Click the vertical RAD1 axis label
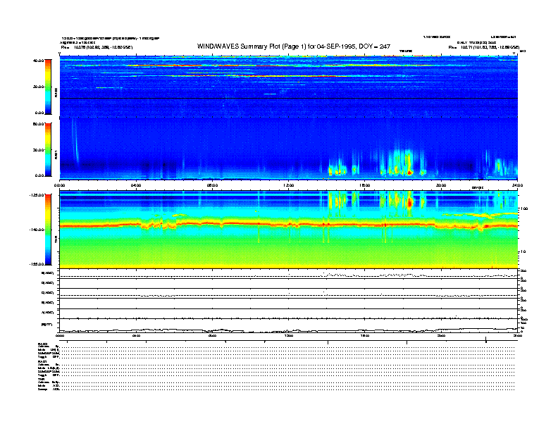The image size is (558, 431). [x=56, y=155]
